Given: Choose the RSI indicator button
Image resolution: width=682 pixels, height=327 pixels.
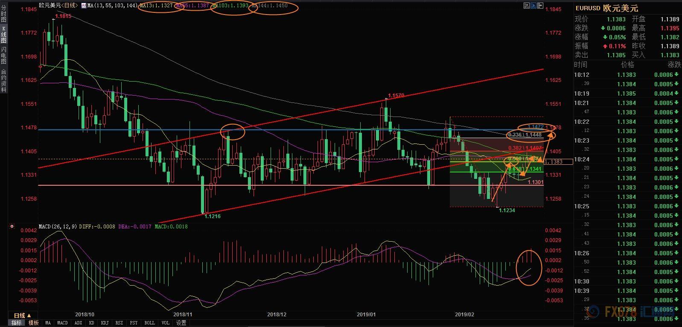Looking at the screenshot, I should coord(119,323).
